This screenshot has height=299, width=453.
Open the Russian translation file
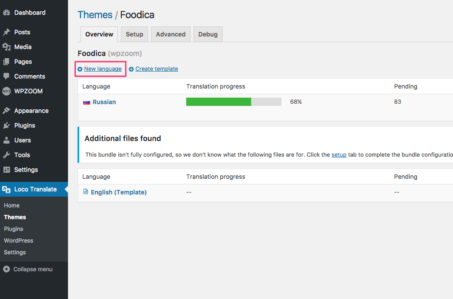pyautogui.click(x=104, y=102)
